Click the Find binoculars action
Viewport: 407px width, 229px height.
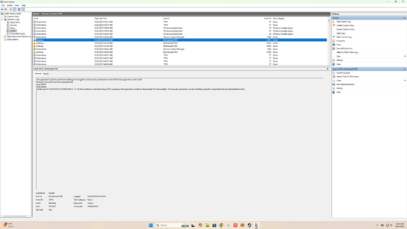(x=339, y=45)
